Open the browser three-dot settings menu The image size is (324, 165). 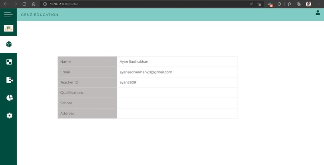click(318, 4)
